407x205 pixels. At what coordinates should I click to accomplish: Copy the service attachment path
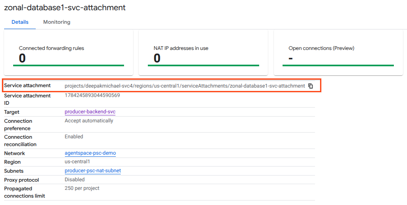click(311, 86)
